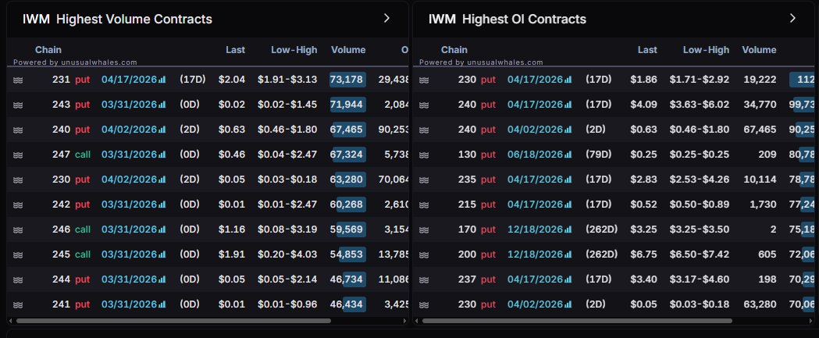Open flow icon for 231 put 04/17/2026 row
This screenshot has height=338, width=819.
[x=18, y=80]
